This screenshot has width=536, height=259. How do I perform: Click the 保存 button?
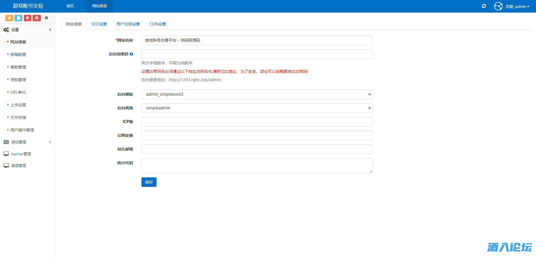coord(149,182)
